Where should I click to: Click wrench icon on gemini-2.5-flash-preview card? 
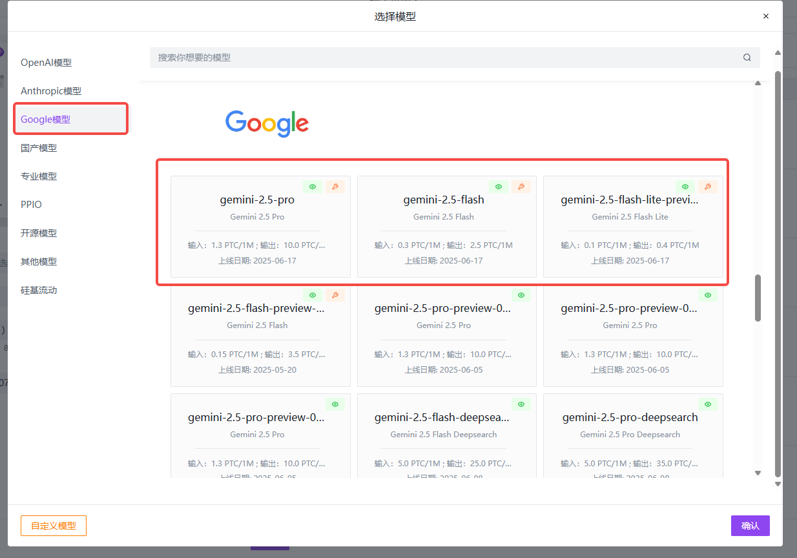tap(335, 295)
